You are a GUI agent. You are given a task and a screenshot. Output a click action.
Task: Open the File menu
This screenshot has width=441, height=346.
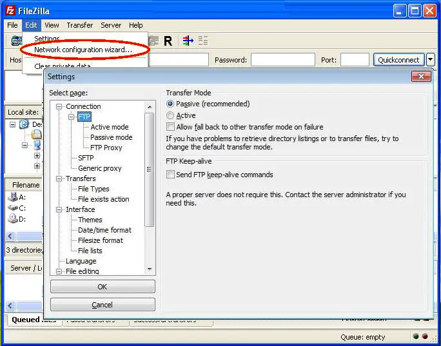point(12,25)
